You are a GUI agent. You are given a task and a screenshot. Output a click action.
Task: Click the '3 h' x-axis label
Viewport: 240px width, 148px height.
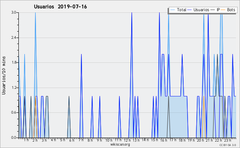[x=44, y=140]
